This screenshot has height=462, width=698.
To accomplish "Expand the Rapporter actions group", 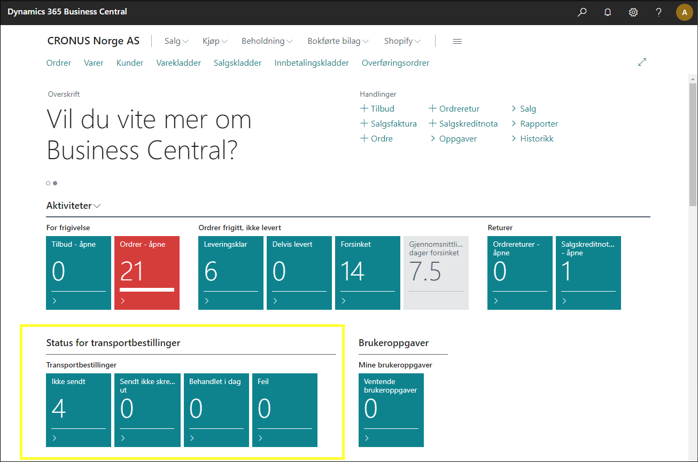I will pyautogui.click(x=535, y=123).
